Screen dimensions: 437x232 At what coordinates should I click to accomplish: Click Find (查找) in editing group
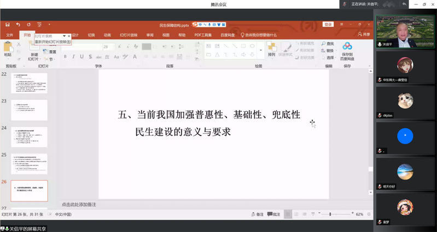(328, 44)
